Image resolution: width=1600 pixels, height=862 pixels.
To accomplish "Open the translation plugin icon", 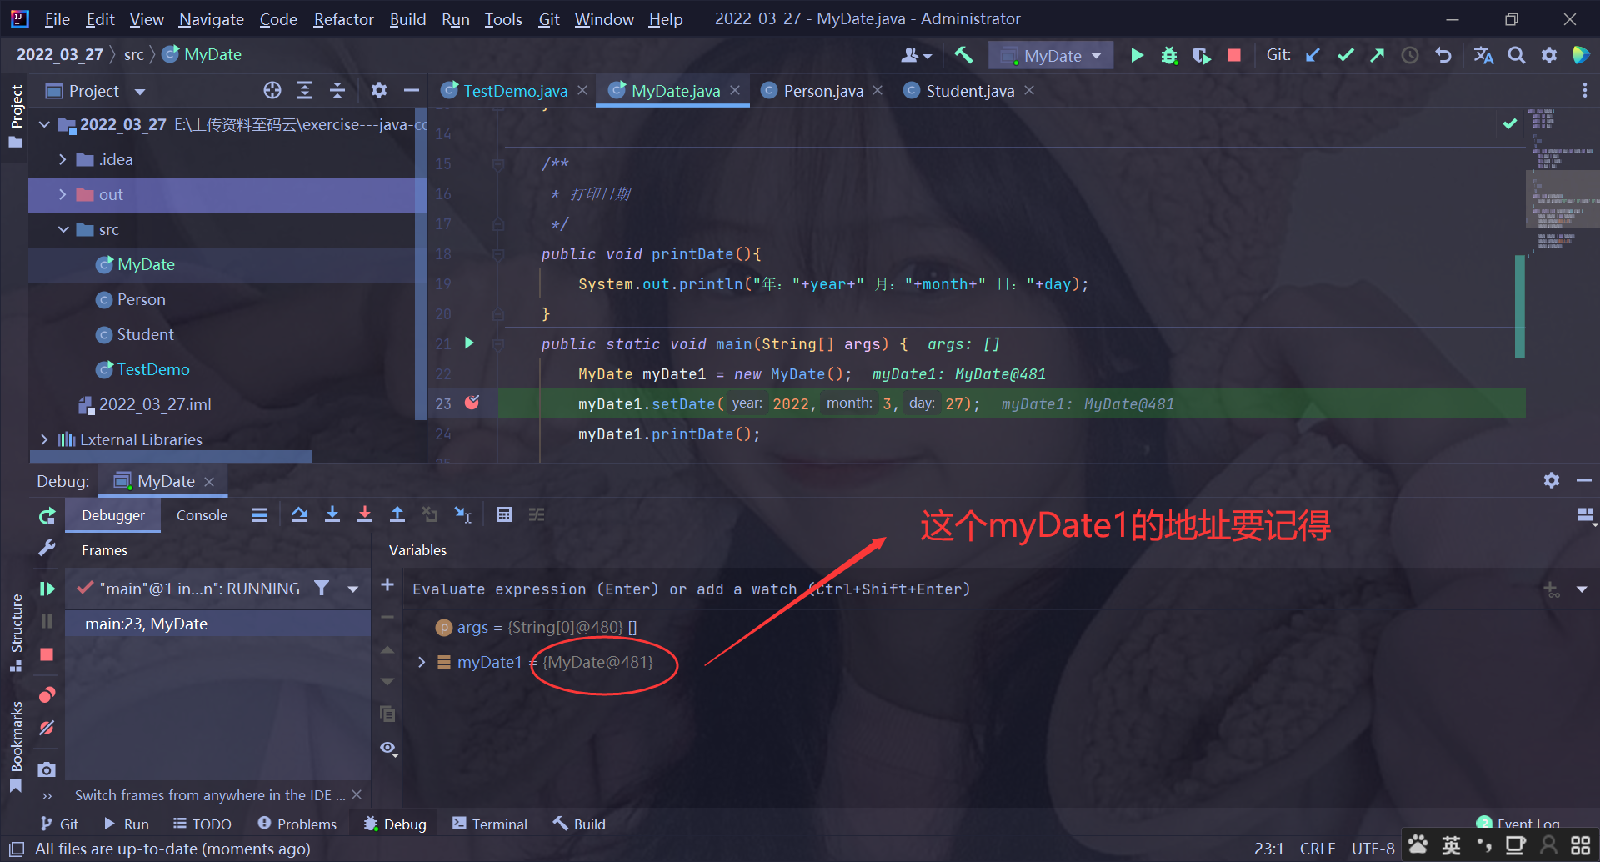I will tap(1483, 55).
